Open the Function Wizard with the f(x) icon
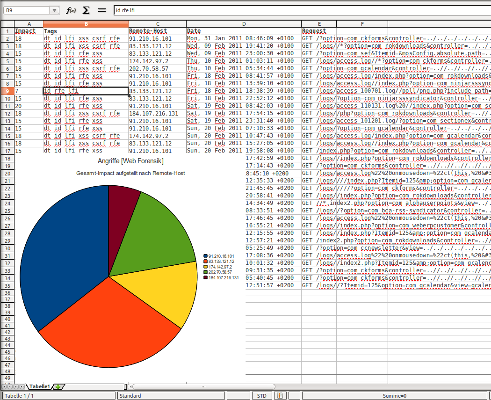491x400 pixels. tap(71, 10)
